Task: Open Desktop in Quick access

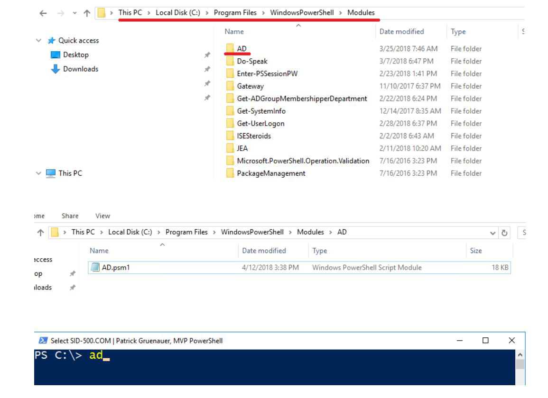Action: click(76, 55)
